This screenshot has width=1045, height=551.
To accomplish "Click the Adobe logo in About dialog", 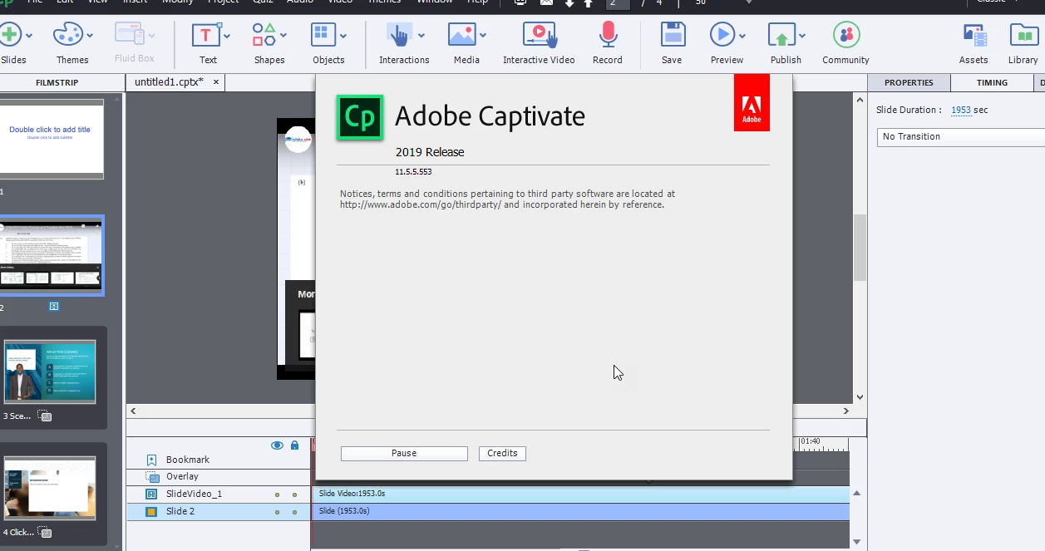I will [x=752, y=103].
